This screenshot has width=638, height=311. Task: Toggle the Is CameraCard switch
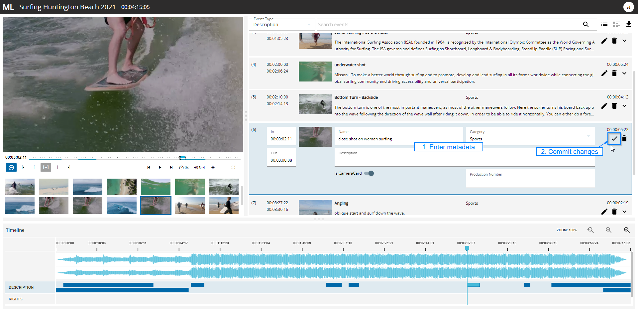pos(369,173)
